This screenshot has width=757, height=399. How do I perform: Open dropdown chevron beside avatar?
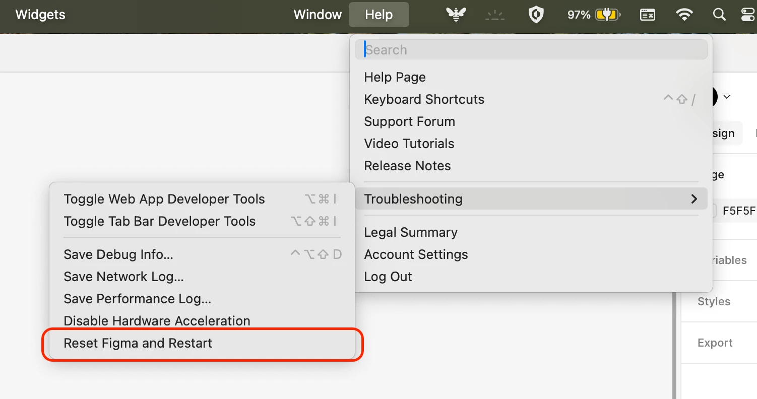(x=727, y=97)
